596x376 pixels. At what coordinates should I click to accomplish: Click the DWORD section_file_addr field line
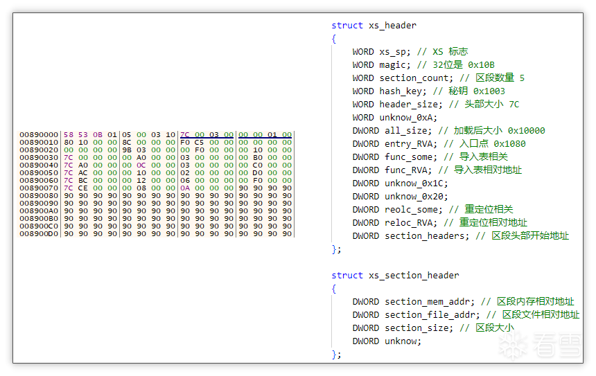click(x=466, y=315)
